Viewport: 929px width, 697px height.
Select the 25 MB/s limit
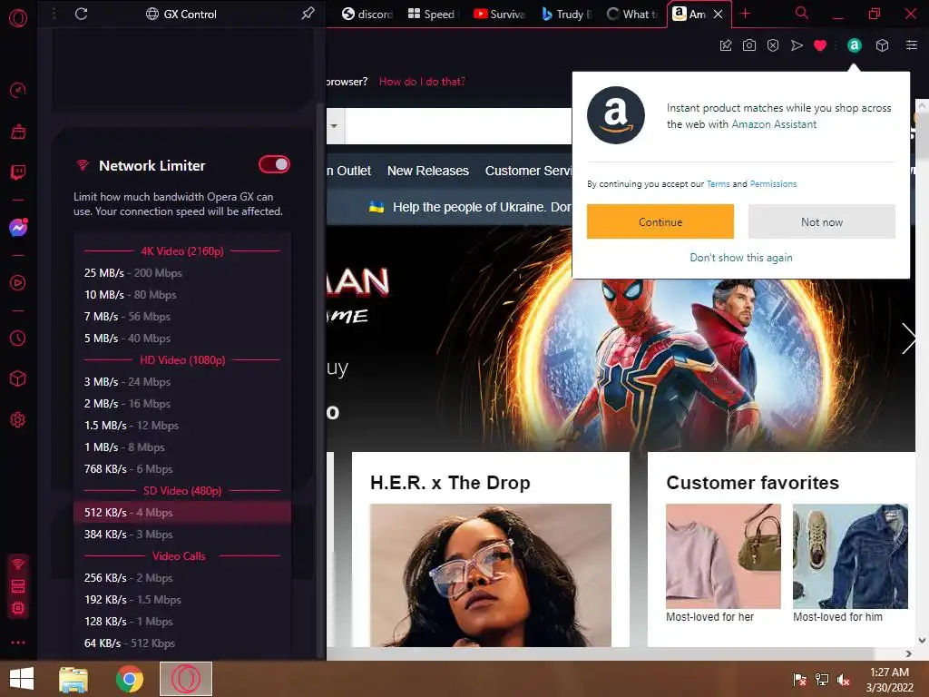(x=182, y=272)
